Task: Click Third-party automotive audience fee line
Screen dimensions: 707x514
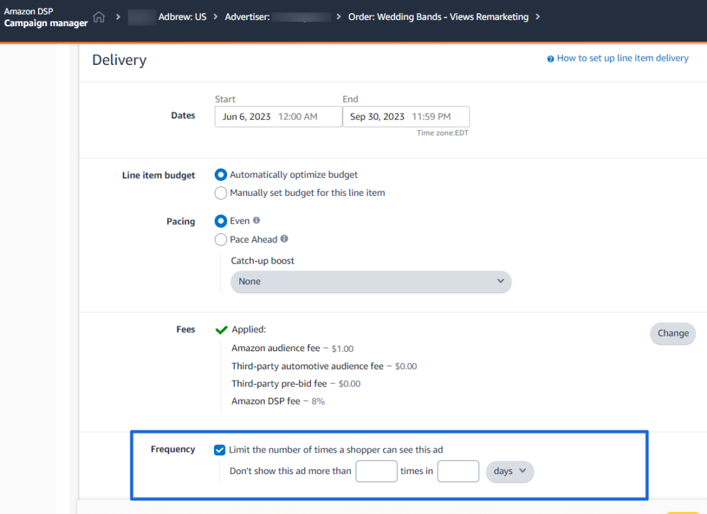Action: point(324,366)
